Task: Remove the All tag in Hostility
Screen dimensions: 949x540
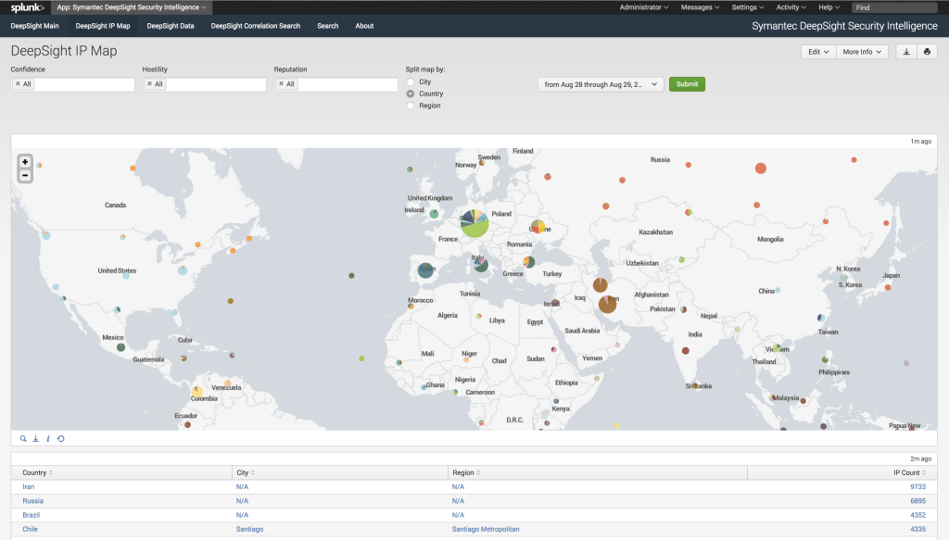Action: [149, 84]
